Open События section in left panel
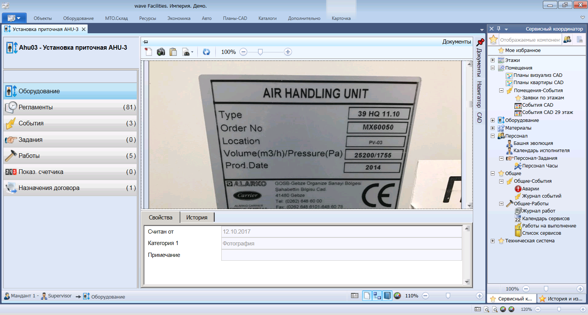Viewport: 588px width, 315px height. tap(70, 123)
